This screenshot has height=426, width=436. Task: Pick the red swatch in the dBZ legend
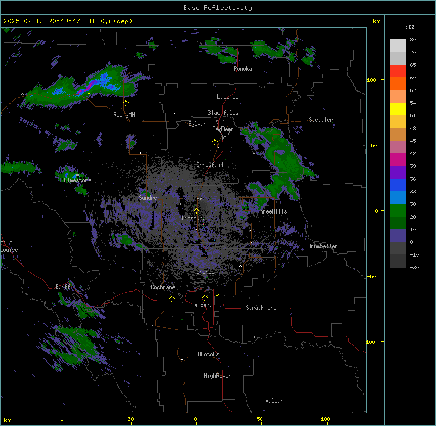pyautogui.click(x=398, y=71)
